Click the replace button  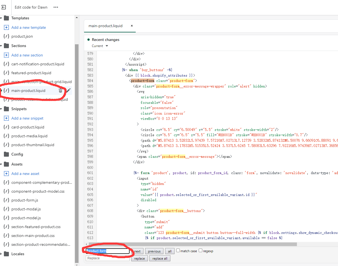click(x=139, y=259)
